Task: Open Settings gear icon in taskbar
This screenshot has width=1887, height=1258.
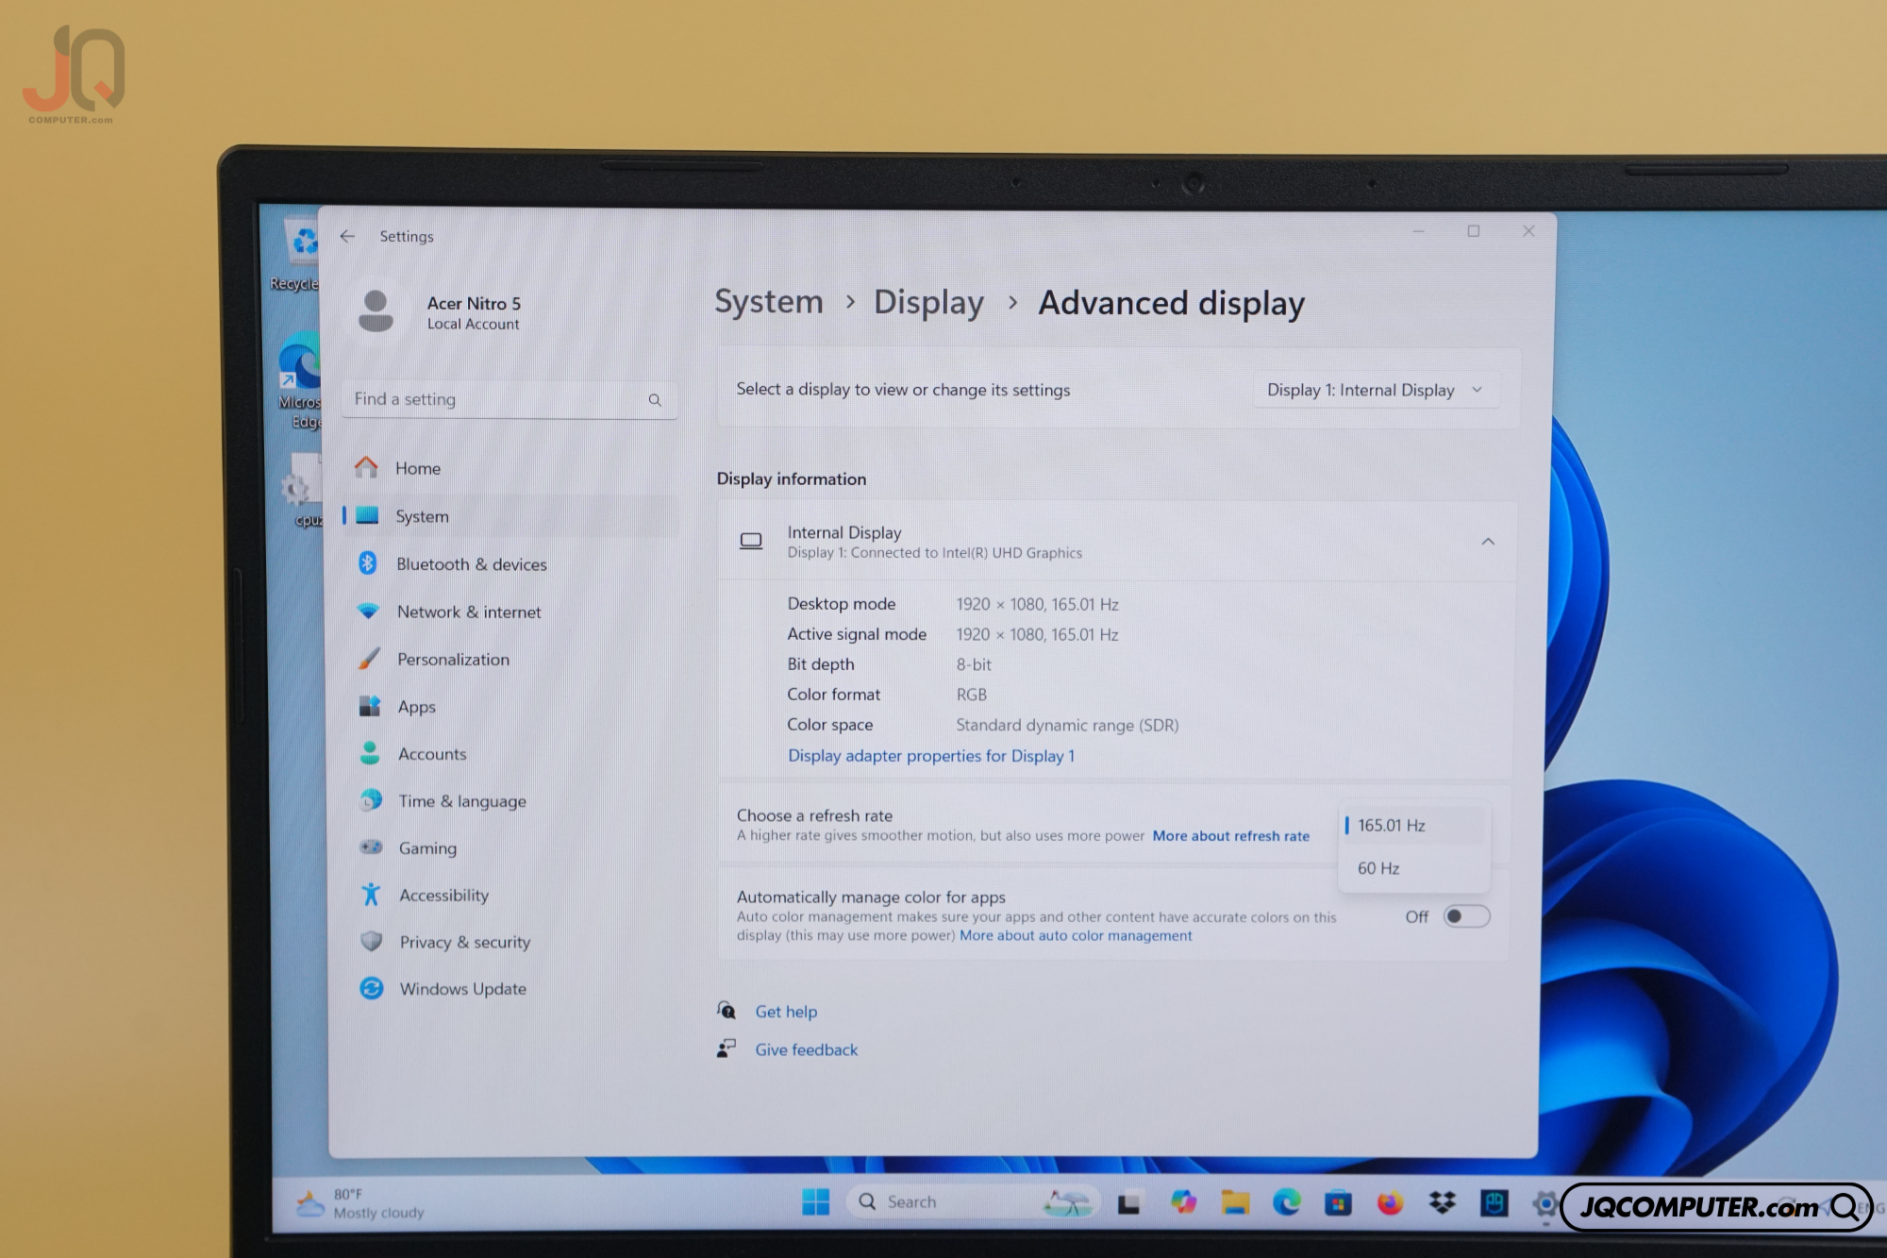Action: click(x=1545, y=1204)
